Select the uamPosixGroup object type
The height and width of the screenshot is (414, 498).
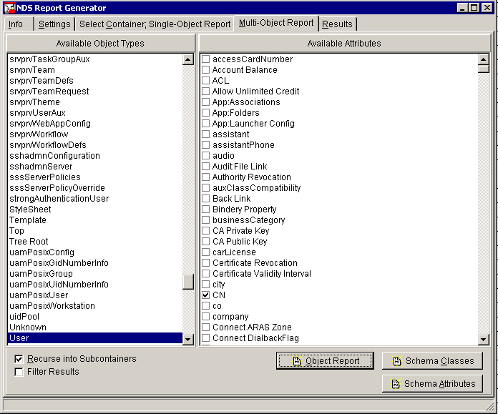pos(95,274)
